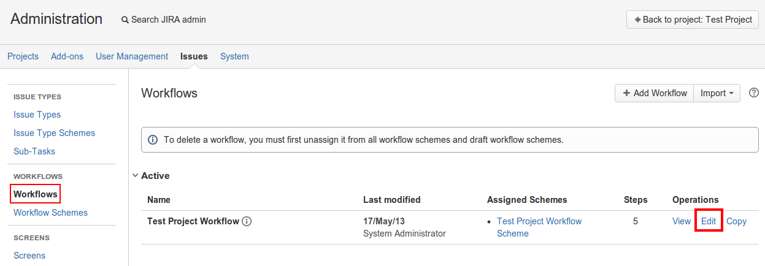Open the User Management tab
This screenshot has width=765, height=266.
[x=132, y=56]
